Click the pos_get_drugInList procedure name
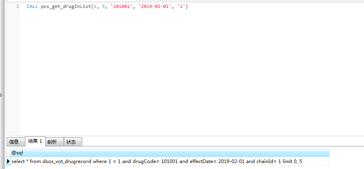Viewport: 364px width, 169px height. pos(66,6)
